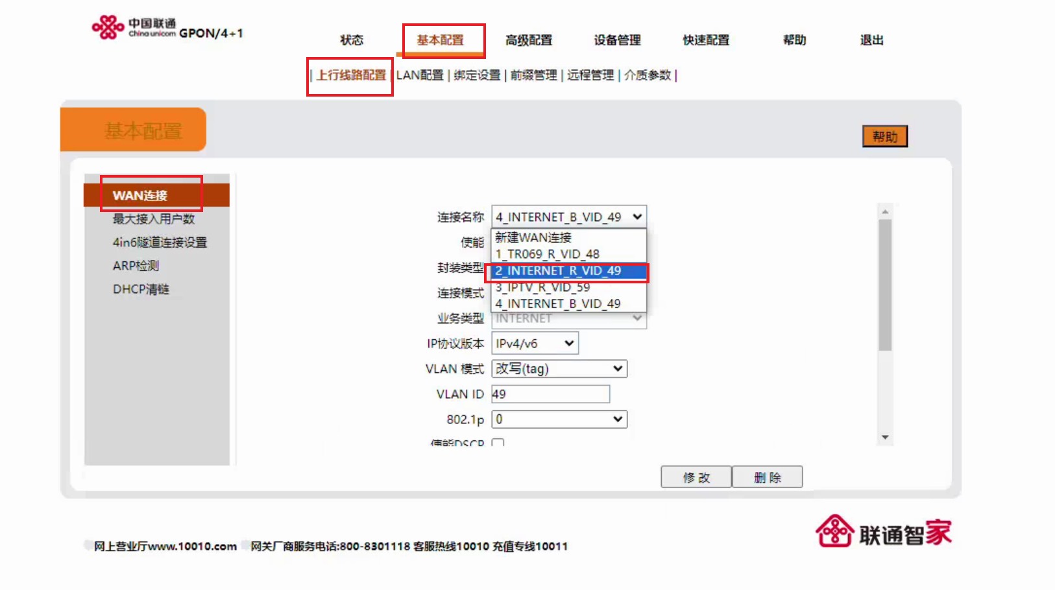Open the 基本配置 tab
Screen dimensions: 1055x590
tap(440, 40)
